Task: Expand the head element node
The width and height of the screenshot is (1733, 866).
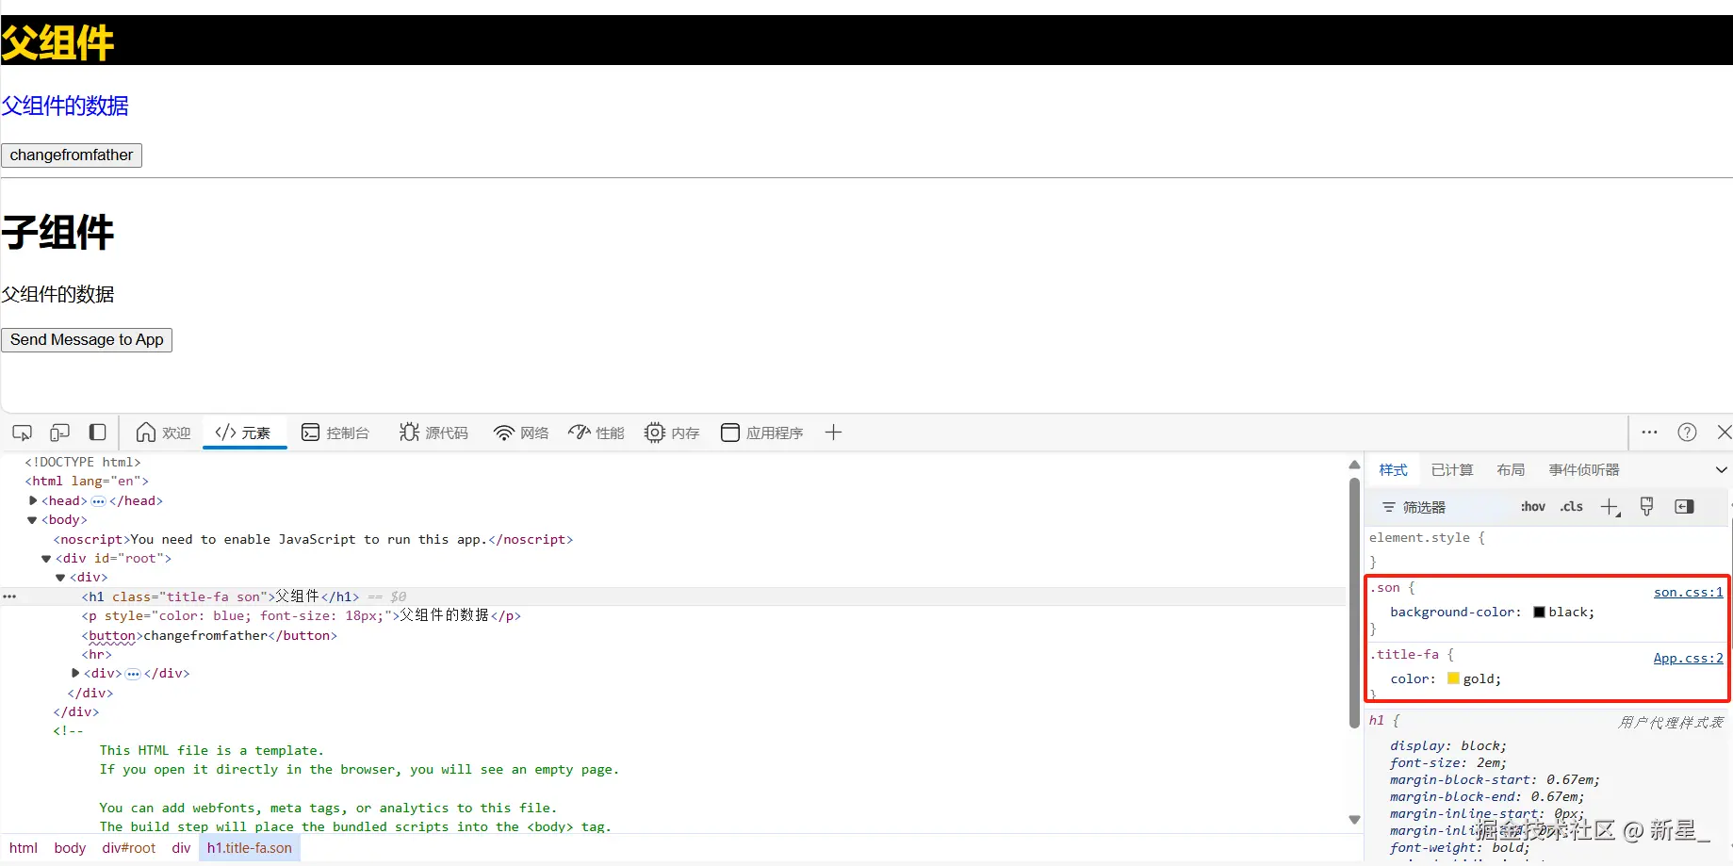Action: point(33,500)
